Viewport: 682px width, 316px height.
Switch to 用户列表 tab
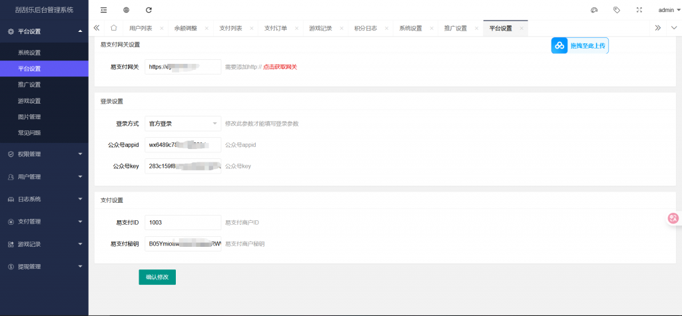(141, 28)
